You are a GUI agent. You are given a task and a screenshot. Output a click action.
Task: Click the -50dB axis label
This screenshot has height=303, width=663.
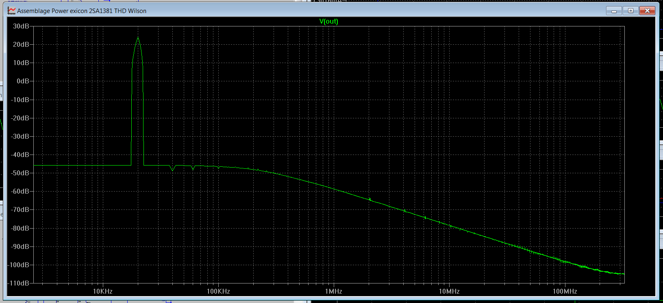click(x=20, y=173)
